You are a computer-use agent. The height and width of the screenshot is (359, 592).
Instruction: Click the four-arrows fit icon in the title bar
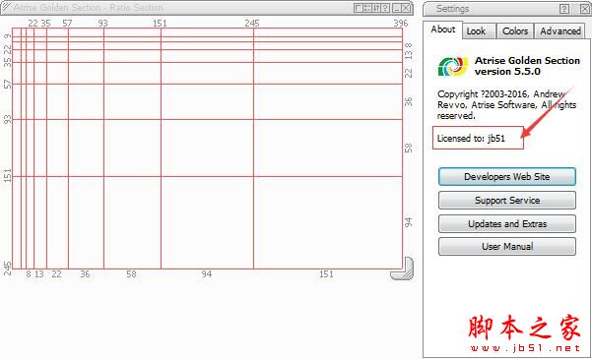[367, 8]
